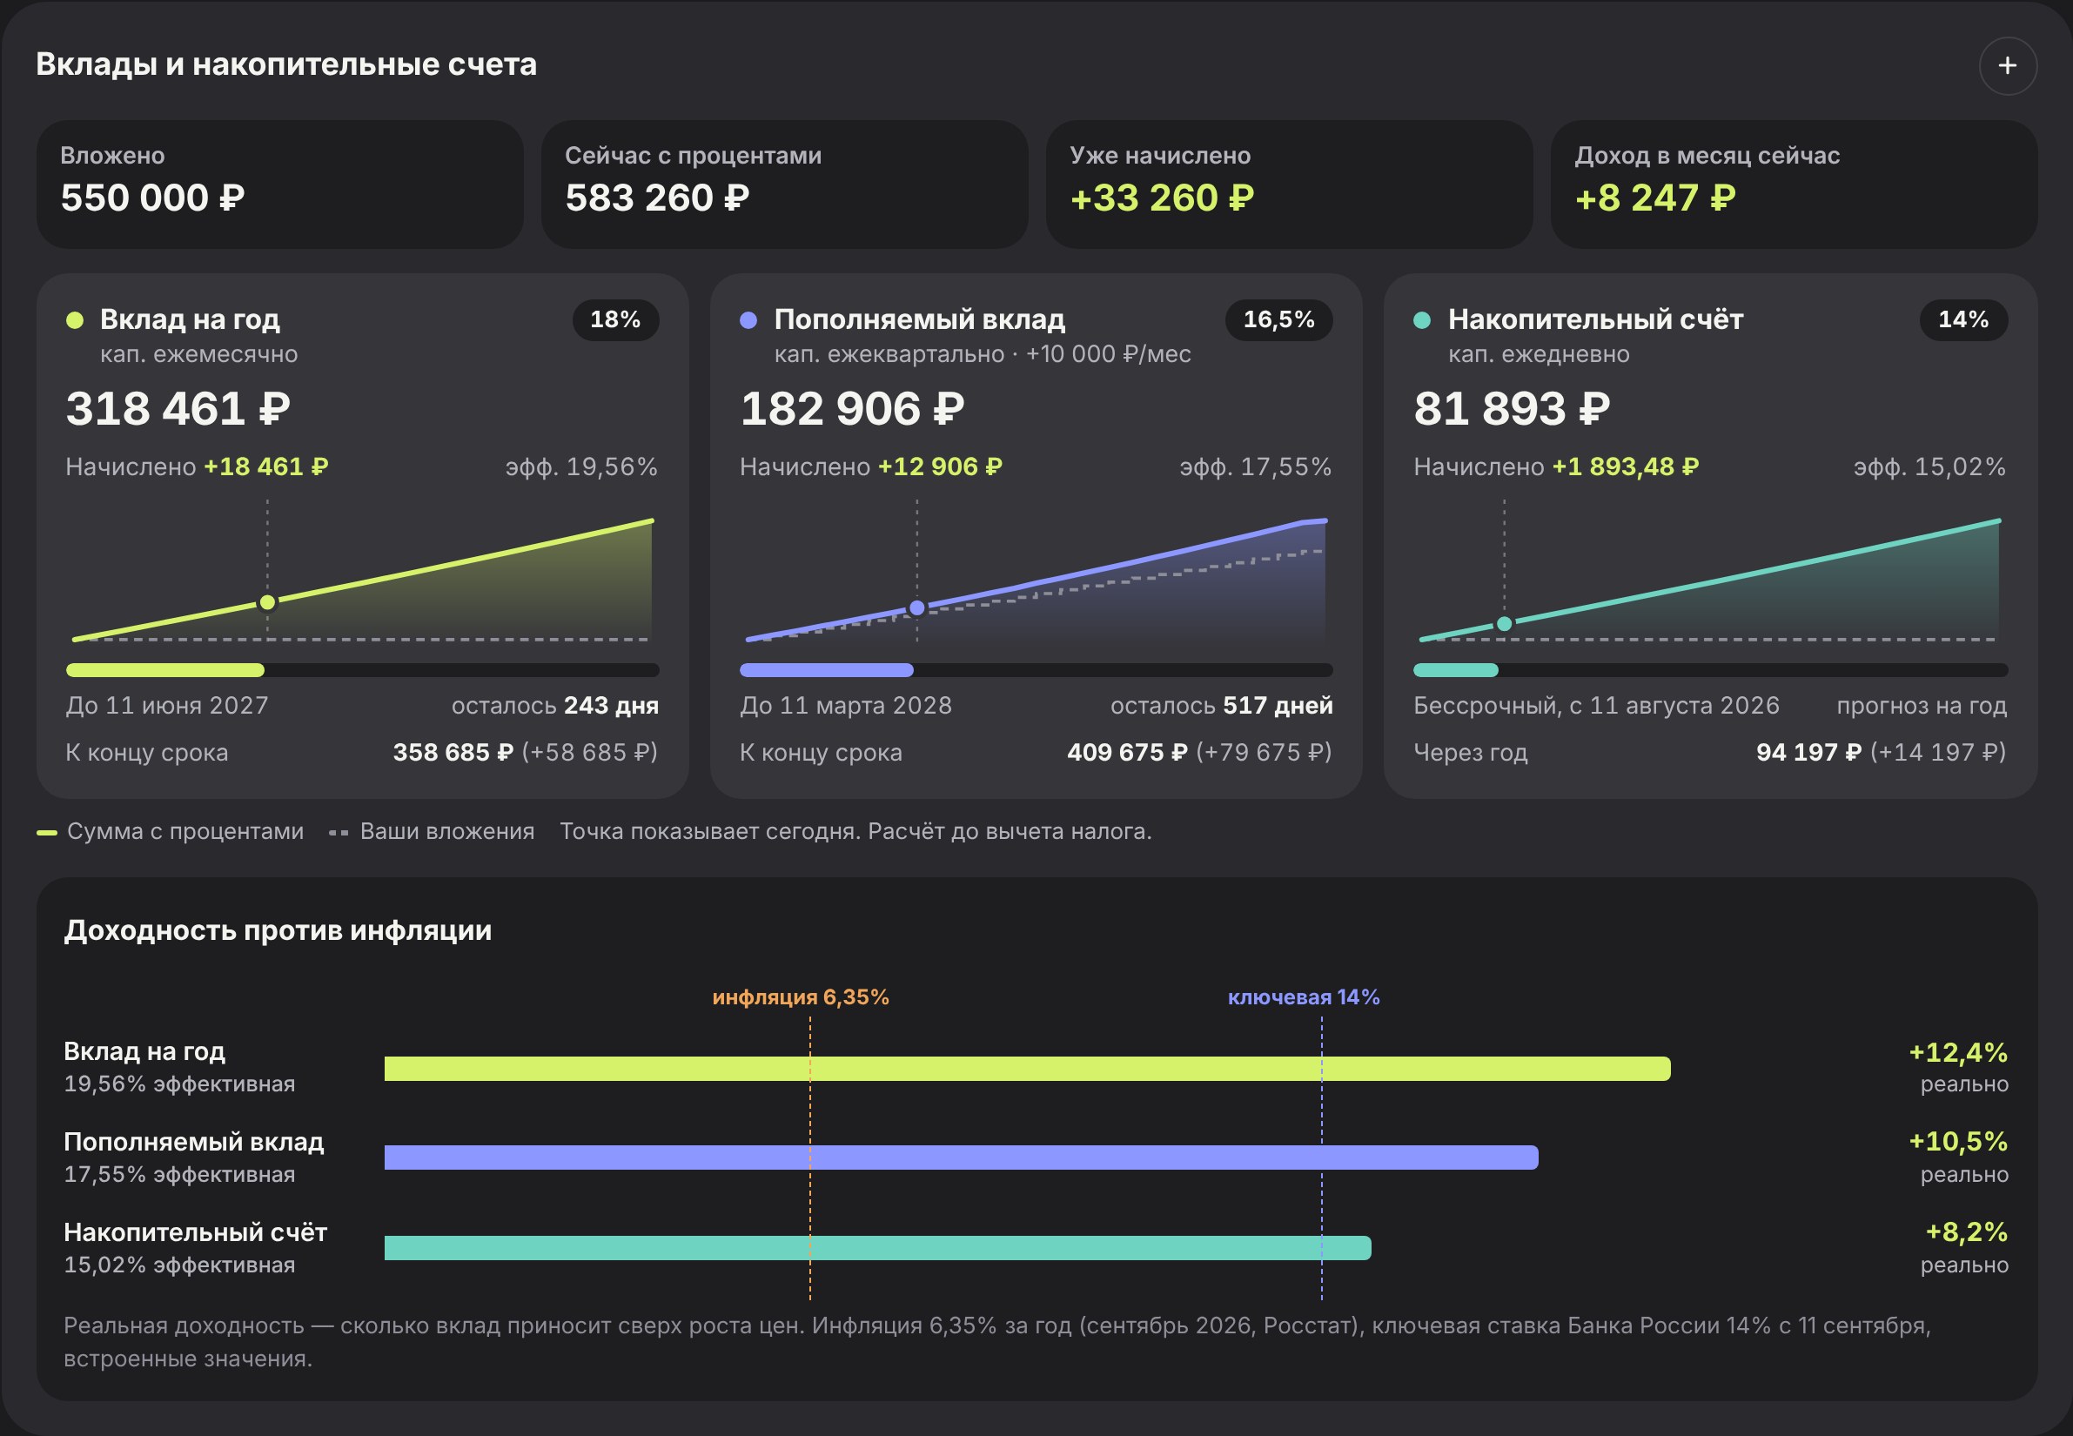The height and width of the screenshot is (1436, 2073).
Task: Click the +10,5% real return value
Action: 1958,1142
